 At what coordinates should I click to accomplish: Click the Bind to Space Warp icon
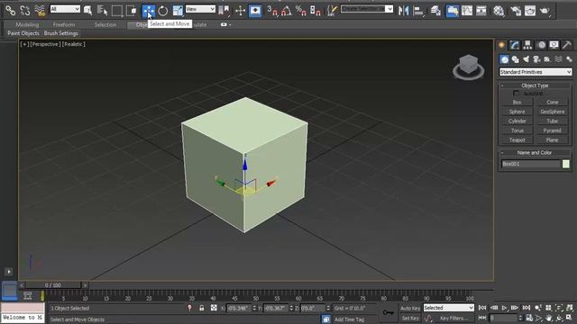click(x=40, y=11)
